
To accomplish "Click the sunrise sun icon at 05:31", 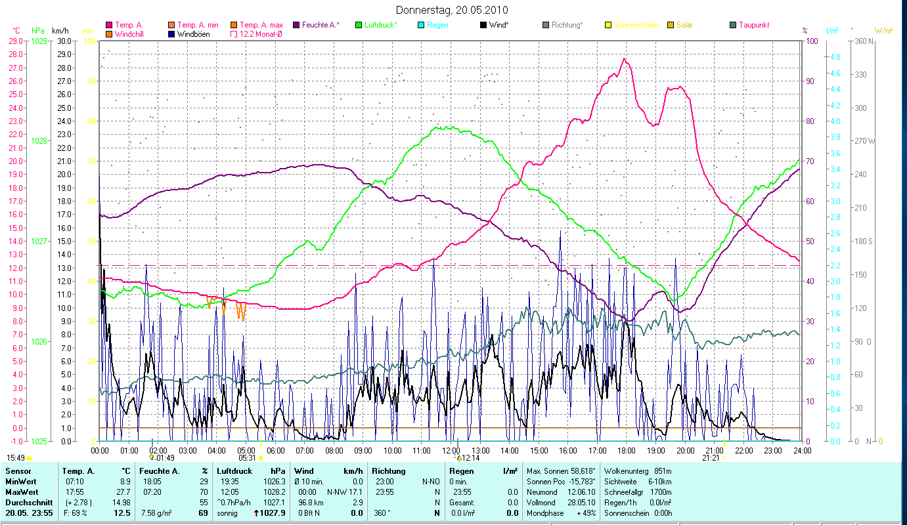I will (261, 458).
